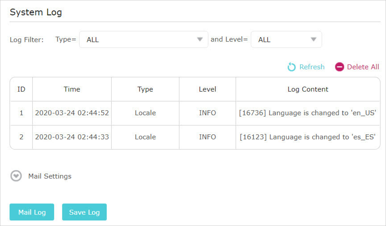Click the Locale cell in row 1

145,113
